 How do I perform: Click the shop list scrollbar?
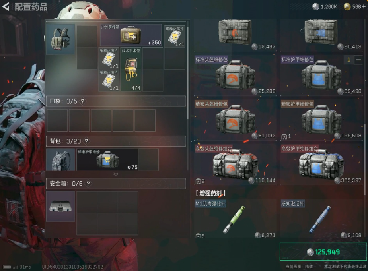click(x=365, y=159)
